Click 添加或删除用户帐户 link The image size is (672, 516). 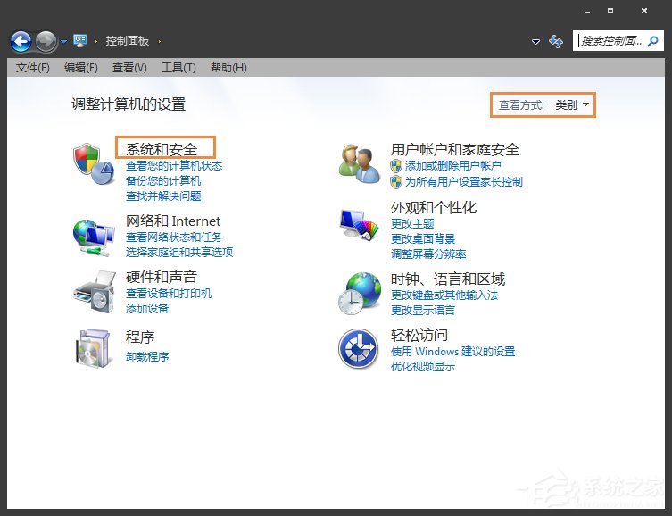[x=453, y=166]
